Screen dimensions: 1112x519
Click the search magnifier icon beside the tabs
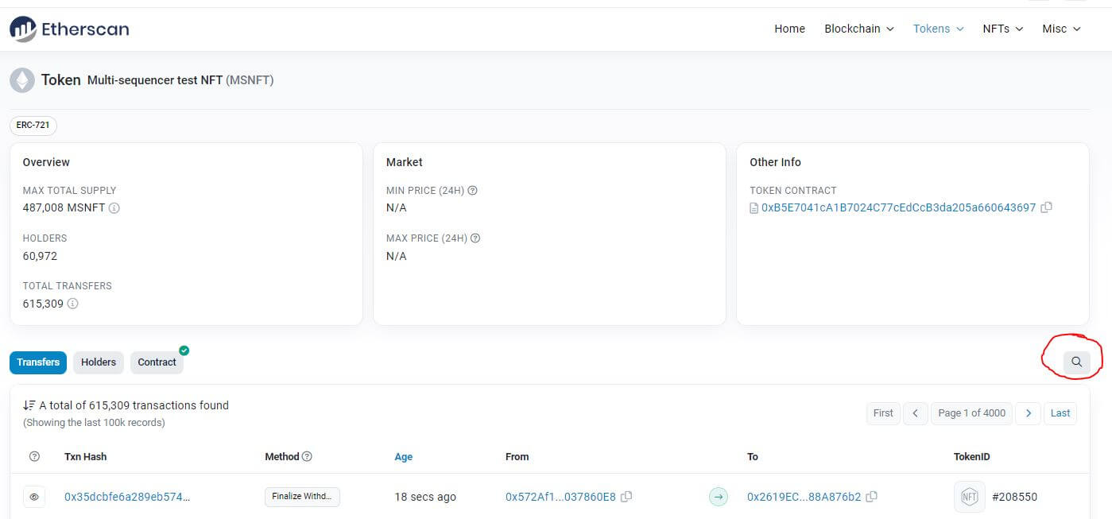[x=1076, y=362]
